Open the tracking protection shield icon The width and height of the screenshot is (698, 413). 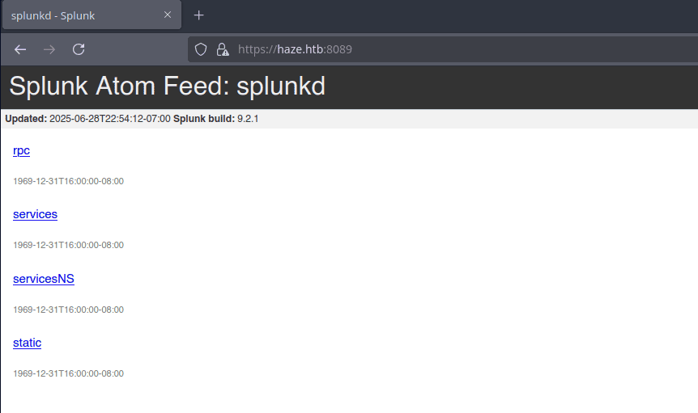click(x=202, y=49)
